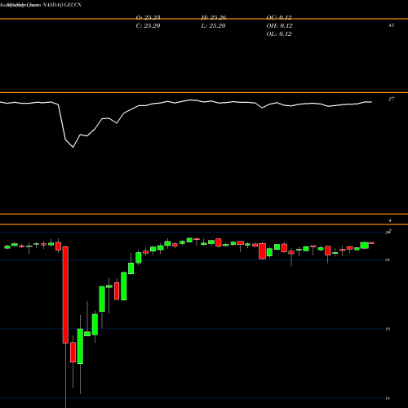Click the last candlestick on the chart
The height and width of the screenshot is (408, 408).
click(371, 243)
